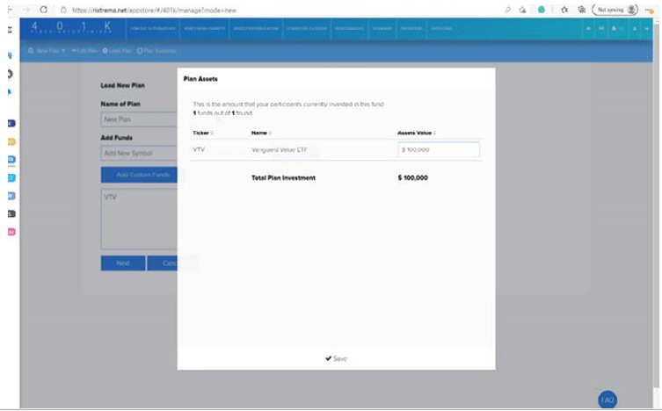This screenshot has height=411, width=662.
Task: Click the pink icon in left sidebar
Action: pos(11,231)
